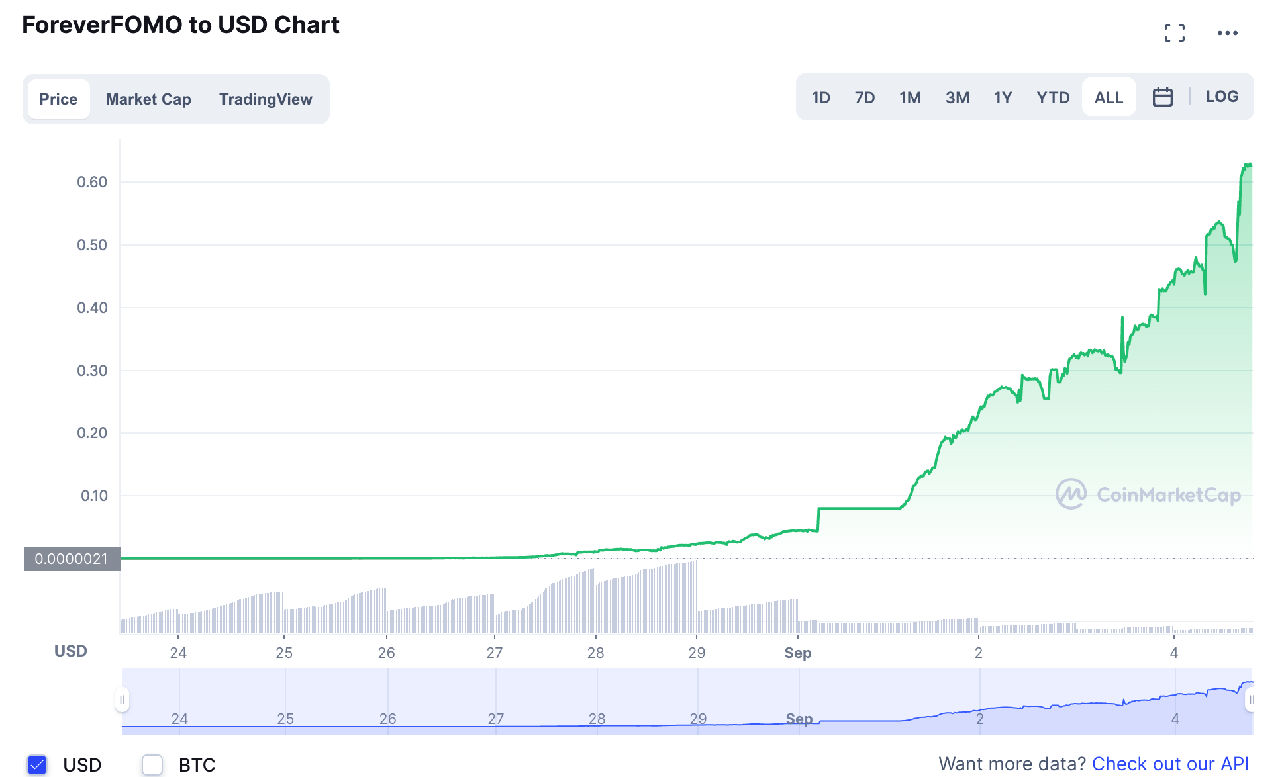
Task: Open the fullscreen chart view icon
Action: (x=1175, y=33)
